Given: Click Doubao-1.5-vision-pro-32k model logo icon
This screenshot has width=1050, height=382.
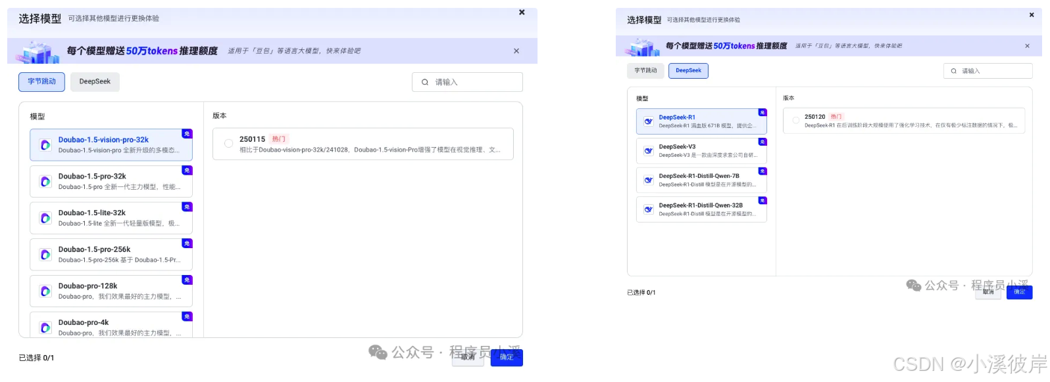Looking at the screenshot, I should pyautogui.click(x=45, y=145).
